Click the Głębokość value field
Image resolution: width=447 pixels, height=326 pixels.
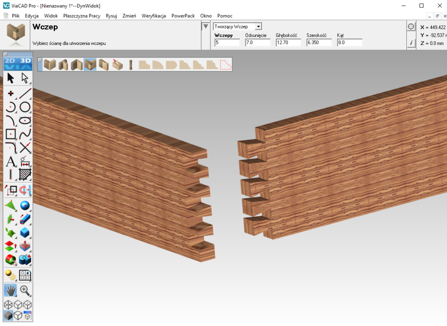tap(288, 43)
